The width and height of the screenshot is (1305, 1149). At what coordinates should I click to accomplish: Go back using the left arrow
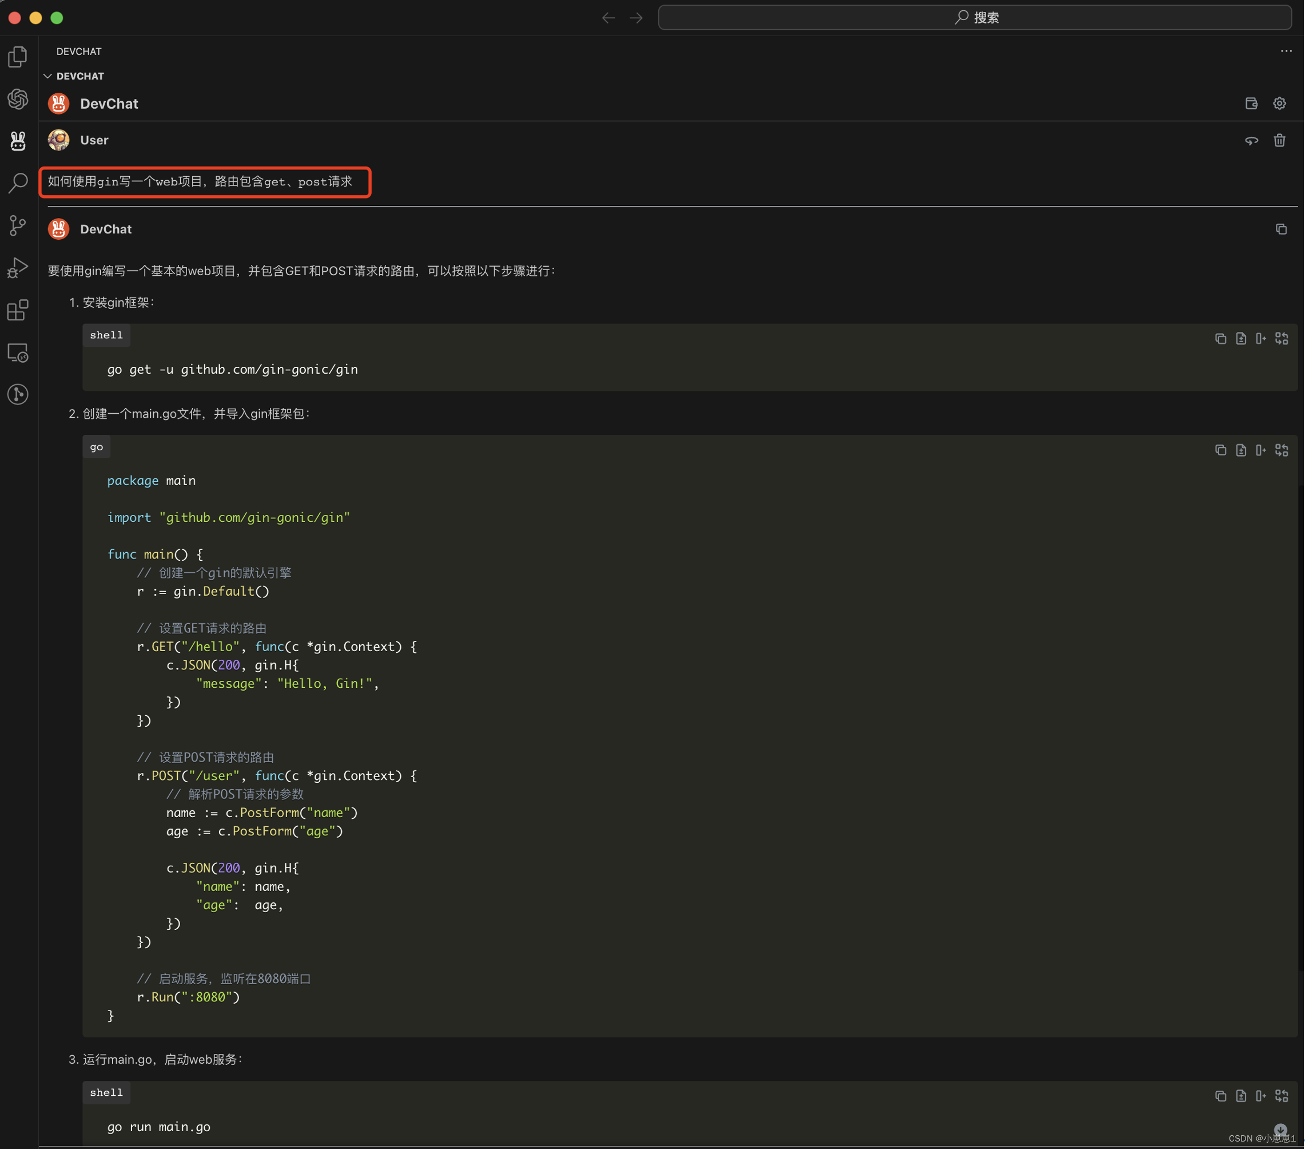608,17
